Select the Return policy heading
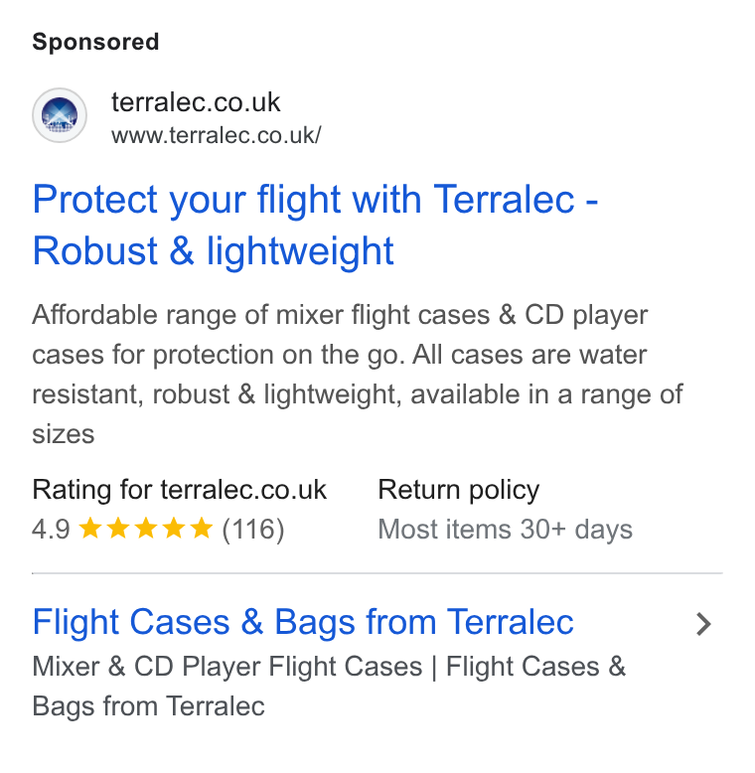Image resolution: width=755 pixels, height=773 pixels. (459, 490)
